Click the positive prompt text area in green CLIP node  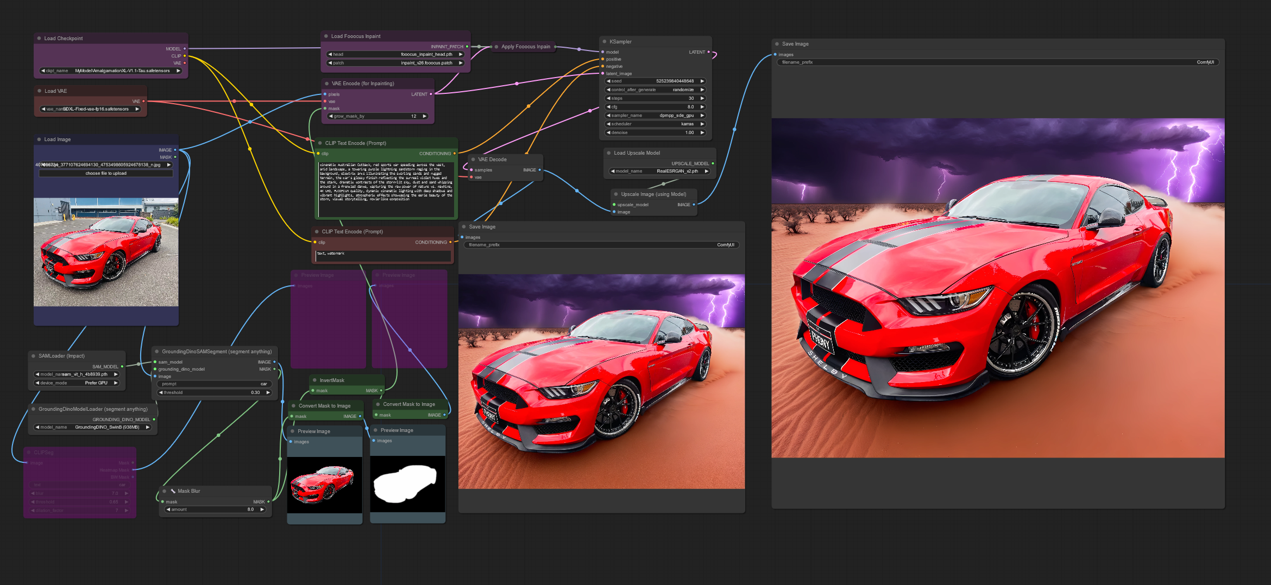[386, 188]
